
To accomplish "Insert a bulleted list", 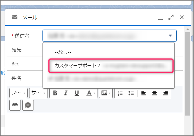I will 131,93.
